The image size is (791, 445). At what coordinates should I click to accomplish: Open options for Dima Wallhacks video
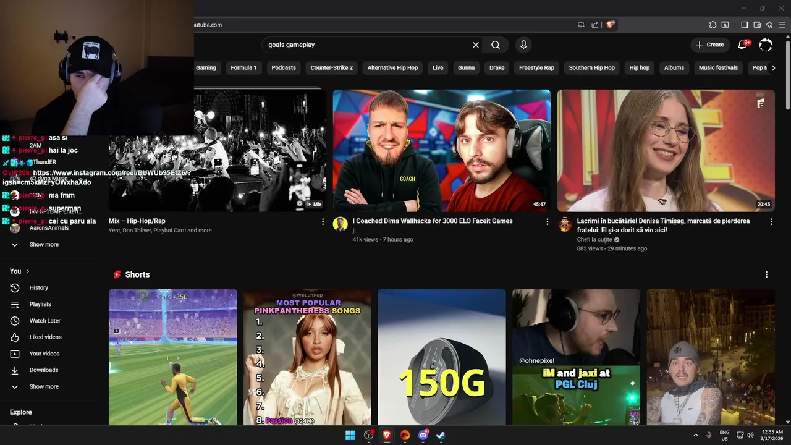(x=547, y=221)
